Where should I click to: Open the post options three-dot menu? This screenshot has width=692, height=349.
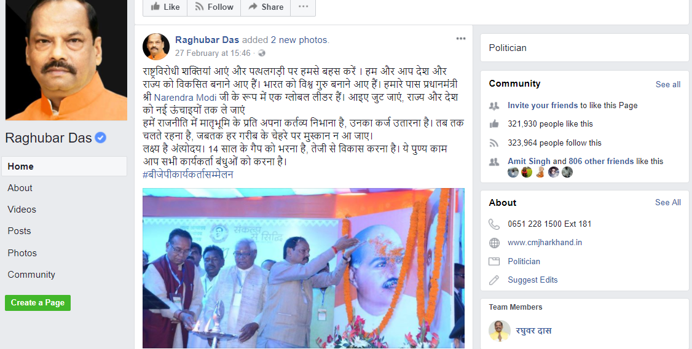point(461,39)
